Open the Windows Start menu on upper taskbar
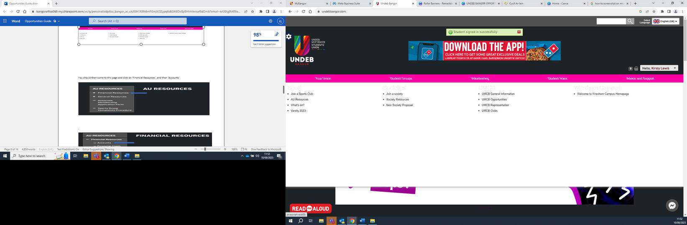The height and width of the screenshot is (225, 687). click(5, 156)
